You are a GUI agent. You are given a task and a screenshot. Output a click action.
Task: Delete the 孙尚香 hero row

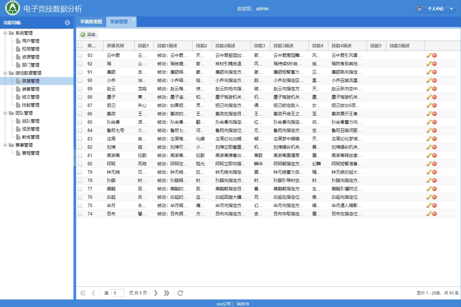(435, 122)
